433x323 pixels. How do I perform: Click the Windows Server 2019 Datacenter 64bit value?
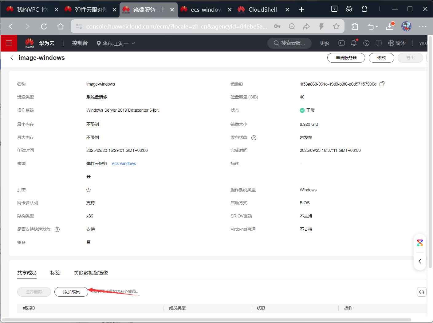click(122, 110)
